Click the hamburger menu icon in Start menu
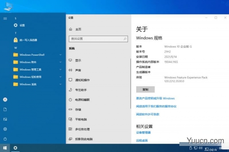Viewport: 229px width, 152px height. (x=5, y=19)
